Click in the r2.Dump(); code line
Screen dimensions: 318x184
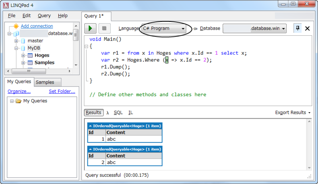click(x=115, y=74)
